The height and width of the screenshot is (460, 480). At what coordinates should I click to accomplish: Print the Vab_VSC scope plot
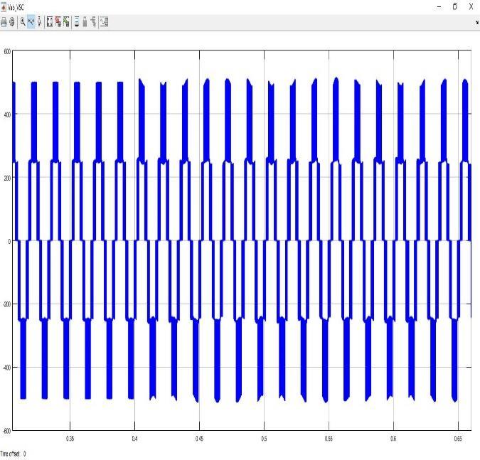pyautogui.click(x=4, y=22)
